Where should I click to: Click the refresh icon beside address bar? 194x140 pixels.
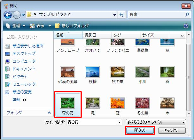coord(122,15)
